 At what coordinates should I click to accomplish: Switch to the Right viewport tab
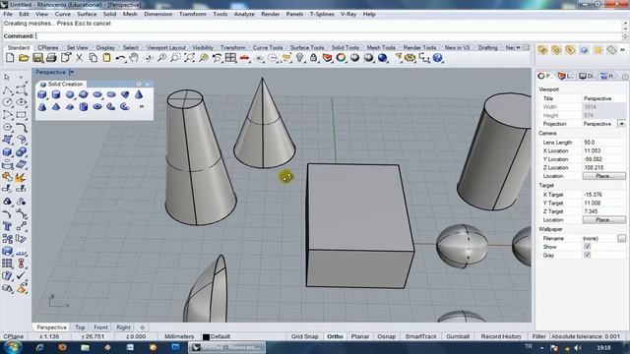(123, 327)
